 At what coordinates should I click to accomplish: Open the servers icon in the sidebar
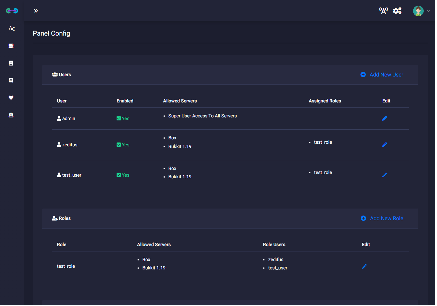tap(11, 46)
